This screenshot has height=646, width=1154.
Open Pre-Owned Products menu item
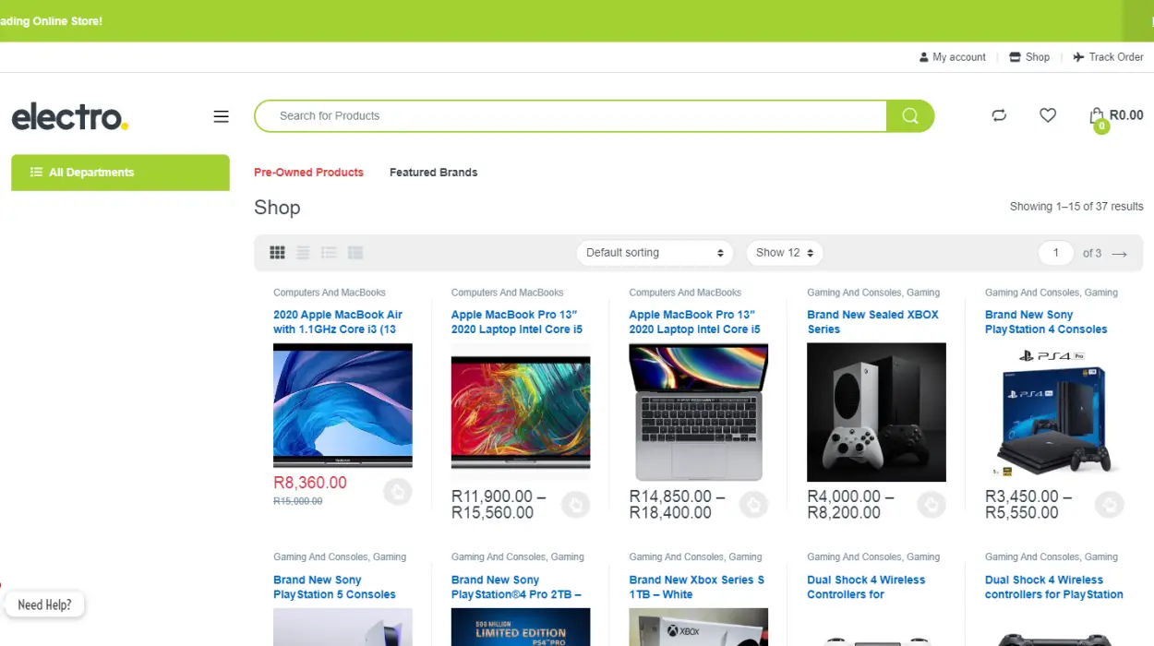(308, 173)
